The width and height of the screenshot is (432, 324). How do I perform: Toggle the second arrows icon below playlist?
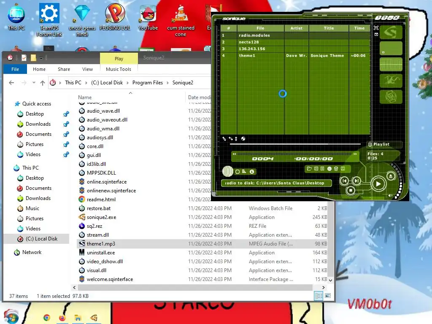pyautogui.click(x=231, y=138)
